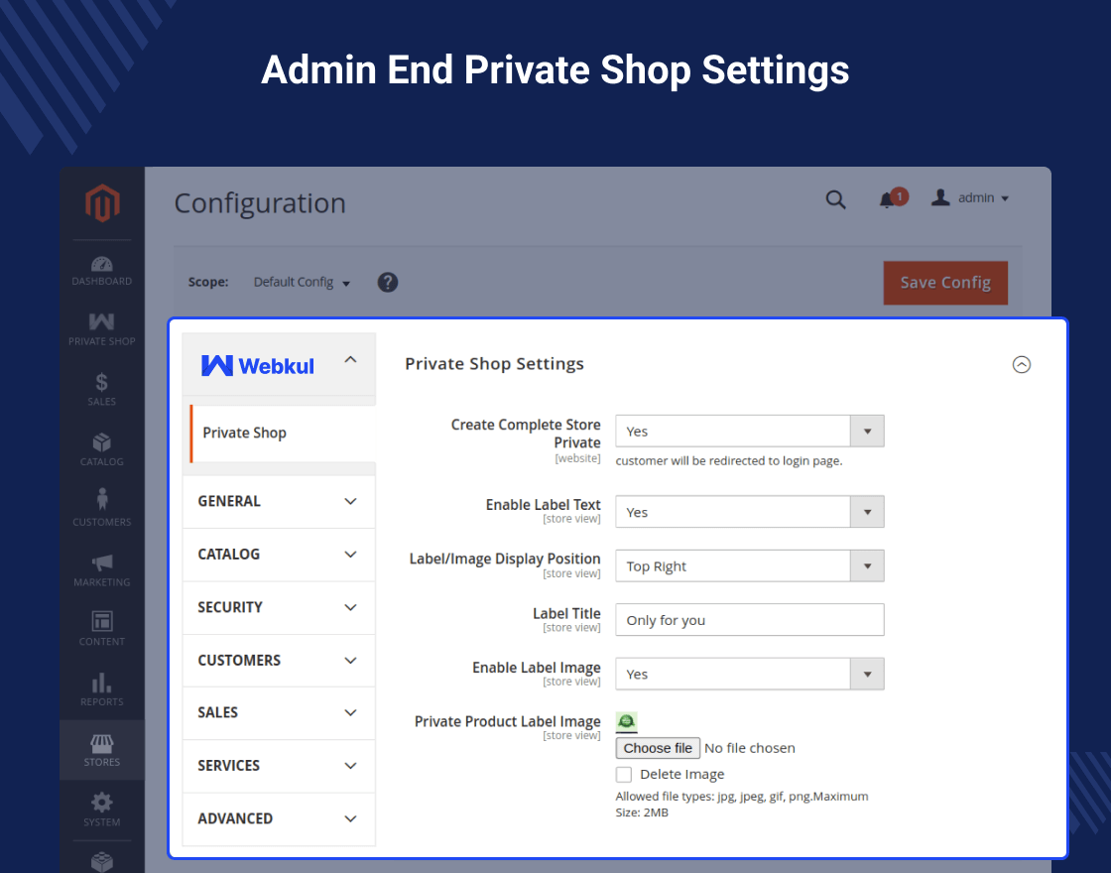This screenshot has height=873, width=1111.
Task: Tick the Delete Image checkbox
Action: [x=624, y=775]
